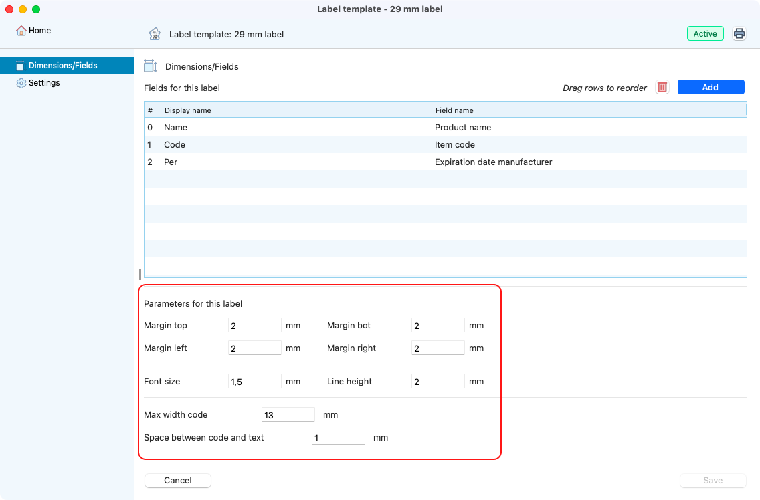Click the label template icon in header
The image size is (760, 500).
(x=155, y=34)
